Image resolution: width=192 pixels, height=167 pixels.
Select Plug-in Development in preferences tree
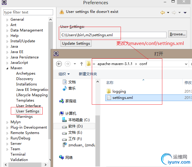[x=29, y=127]
